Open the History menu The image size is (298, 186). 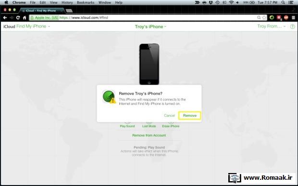67,2
